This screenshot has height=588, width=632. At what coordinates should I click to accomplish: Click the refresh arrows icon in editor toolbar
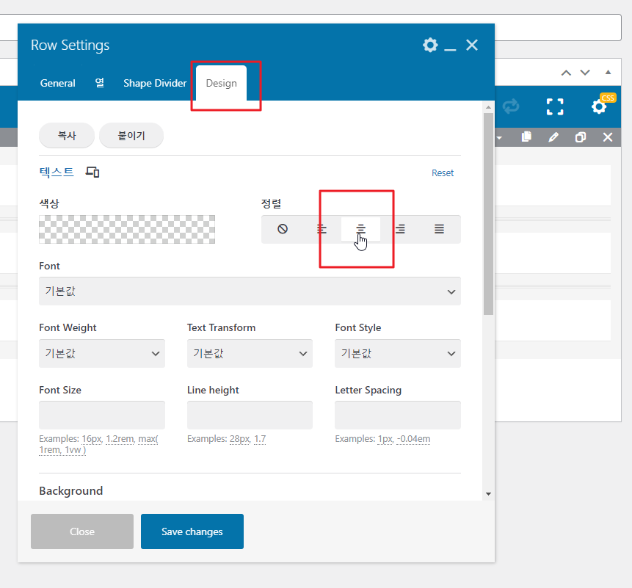(x=511, y=106)
